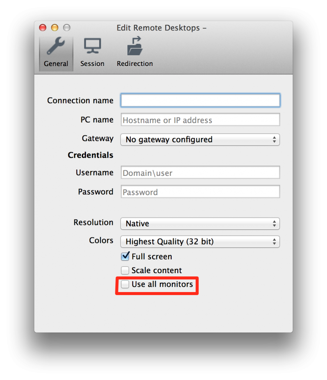Open the Colors dropdown showing 'Highest Quality (32 bit)'
This screenshot has width=327, height=380.
(x=200, y=242)
